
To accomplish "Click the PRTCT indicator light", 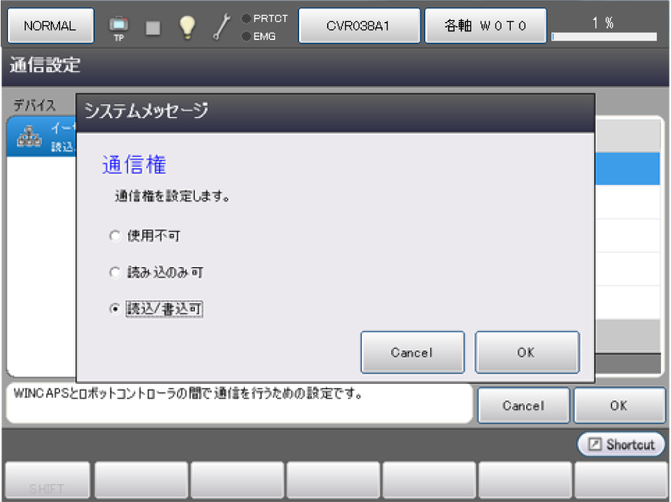I will [246, 19].
